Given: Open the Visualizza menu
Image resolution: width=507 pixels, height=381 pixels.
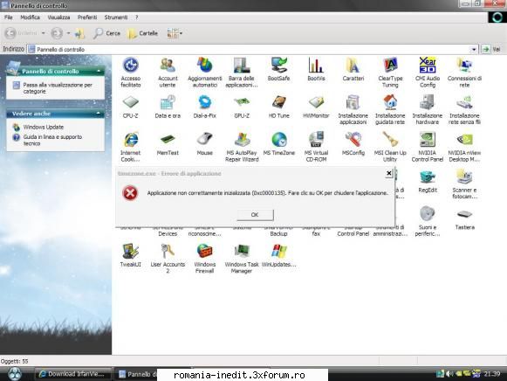Looking at the screenshot, I should (x=58, y=17).
